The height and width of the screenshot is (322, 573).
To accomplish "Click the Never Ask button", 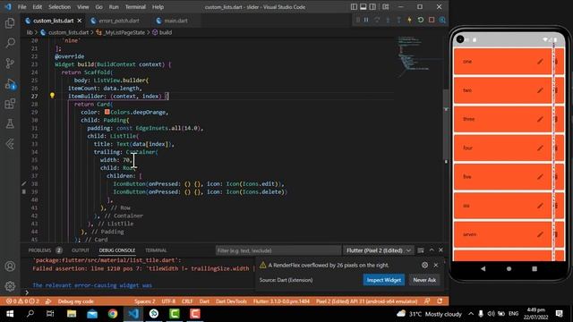I will point(424,280).
